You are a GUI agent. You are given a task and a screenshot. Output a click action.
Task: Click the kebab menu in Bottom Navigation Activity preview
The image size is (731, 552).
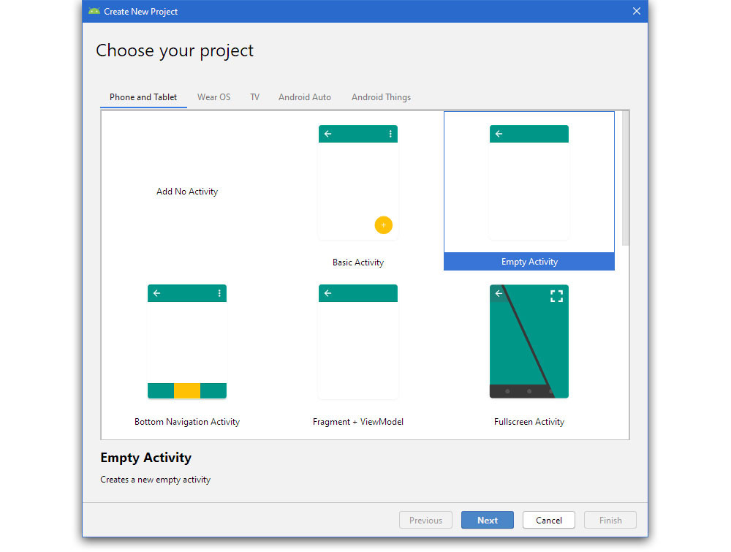[219, 292]
